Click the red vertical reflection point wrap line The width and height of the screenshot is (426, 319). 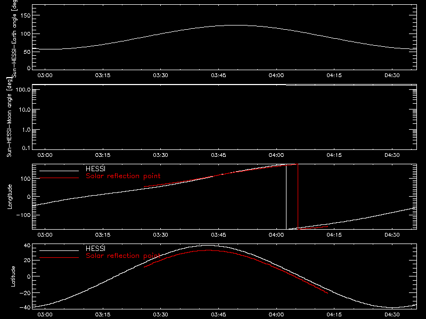point(298,197)
